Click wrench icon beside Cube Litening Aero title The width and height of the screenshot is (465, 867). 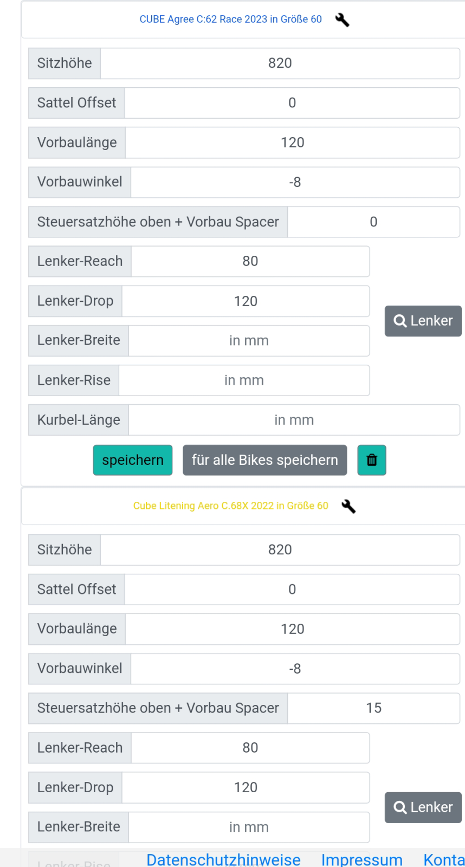click(x=348, y=506)
